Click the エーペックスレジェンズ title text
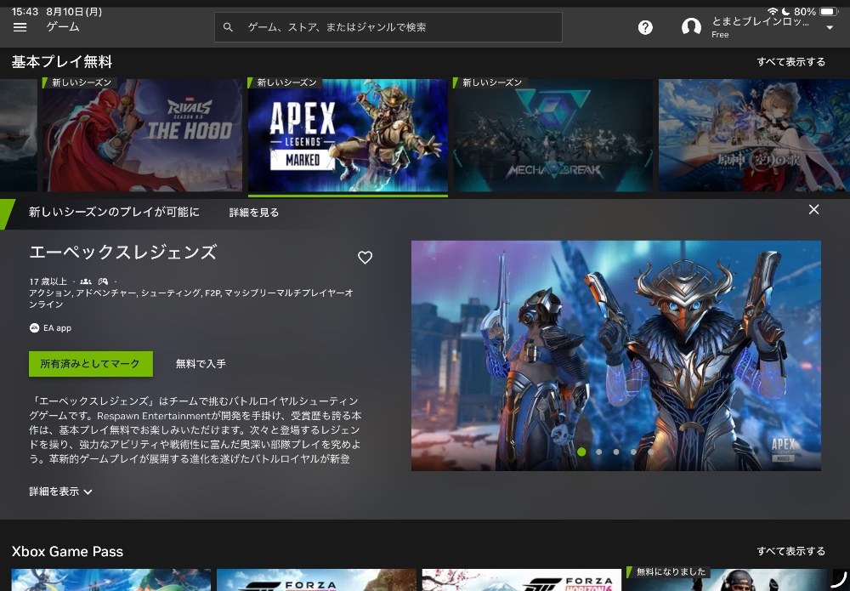Viewport: 850px width, 591px height. coord(123,252)
